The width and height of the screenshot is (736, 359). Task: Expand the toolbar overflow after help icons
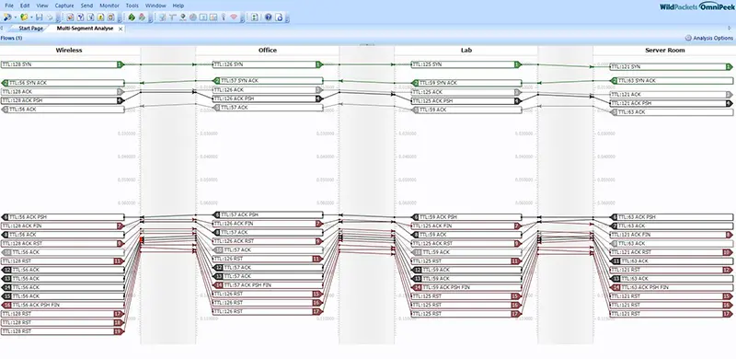pos(287,18)
